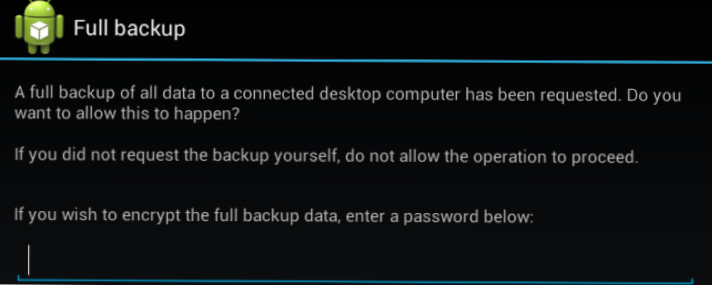Click the "Full backup" title text

(129, 28)
